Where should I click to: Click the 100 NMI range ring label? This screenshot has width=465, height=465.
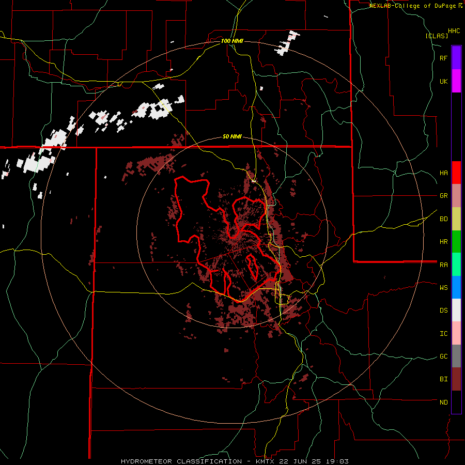tap(232, 41)
